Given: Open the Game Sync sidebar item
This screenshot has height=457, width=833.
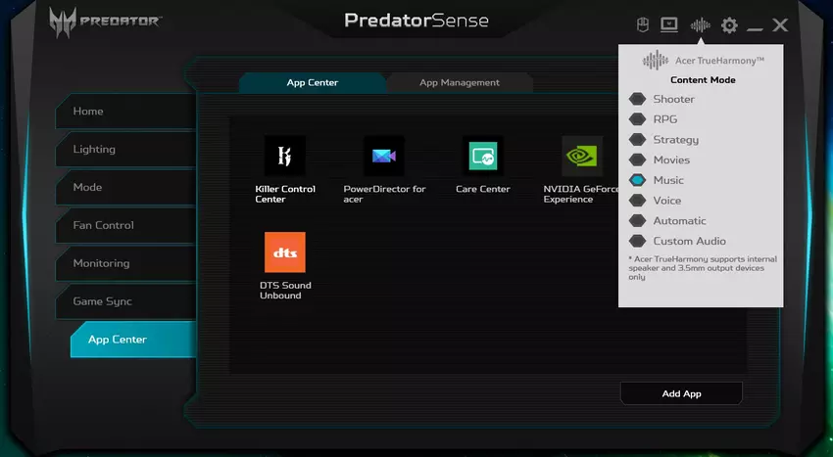Looking at the screenshot, I should pyautogui.click(x=102, y=301).
